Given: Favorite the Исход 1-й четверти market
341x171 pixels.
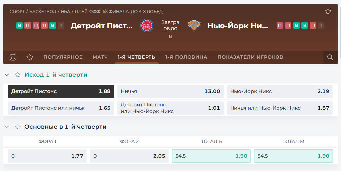Looking at the screenshot, I should point(18,75).
